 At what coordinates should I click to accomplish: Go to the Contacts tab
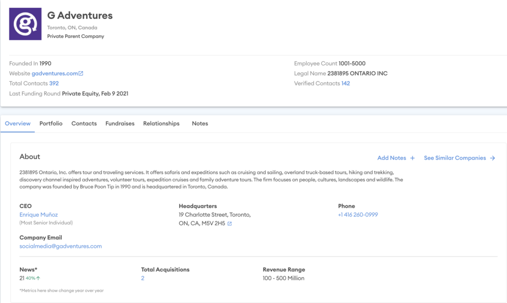(x=84, y=124)
